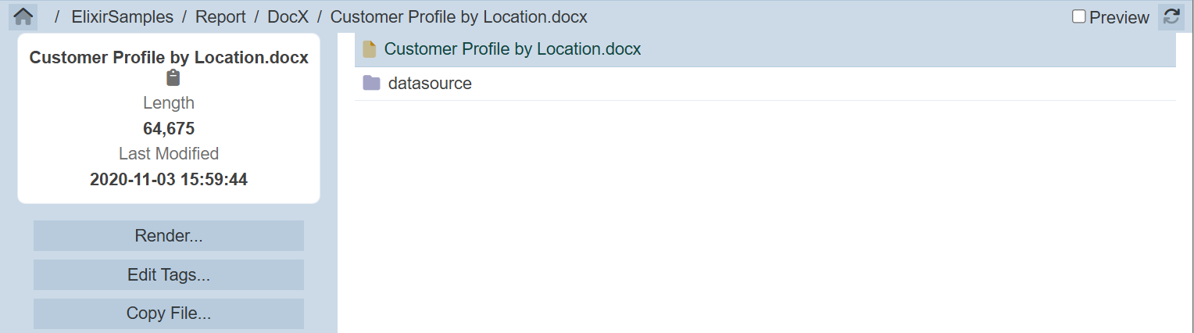Go to the Home repository root icon

[x=23, y=16]
